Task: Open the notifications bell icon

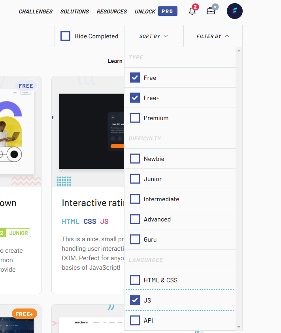Action: 192,11
